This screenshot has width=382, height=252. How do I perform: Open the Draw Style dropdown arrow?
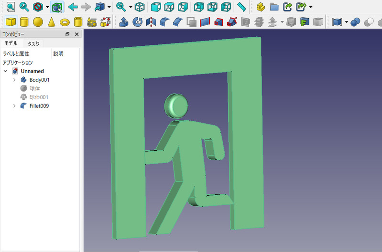pyautogui.click(x=47, y=7)
